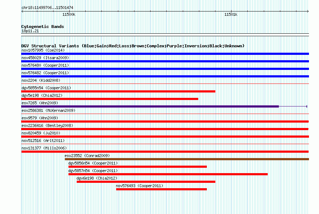
Task: Select the esv9579 red loss bar
Action: [x=165, y=122]
